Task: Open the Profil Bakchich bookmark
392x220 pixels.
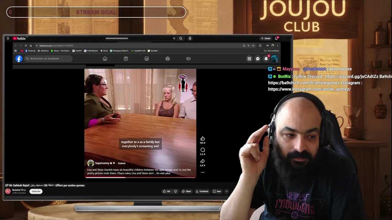Action: 91,51
